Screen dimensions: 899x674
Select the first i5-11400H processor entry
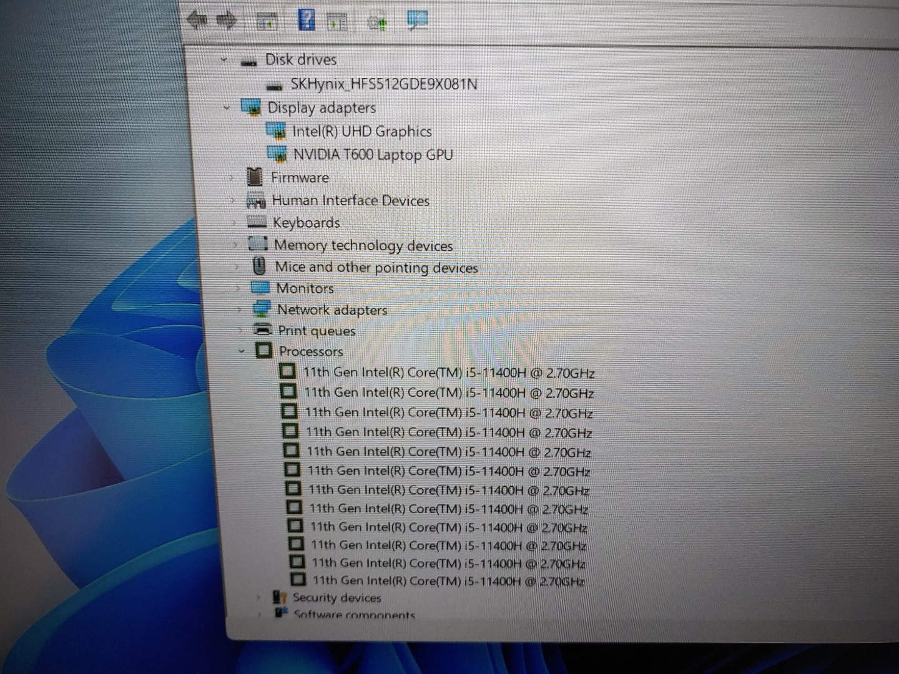(x=448, y=373)
